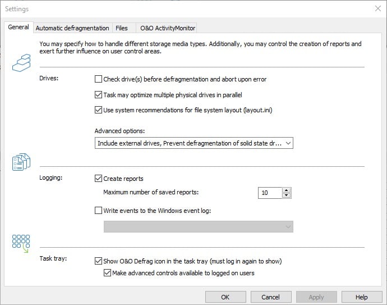The image size is (387, 305).
Task: Open the Advanced options dropdown
Action: click(194, 143)
